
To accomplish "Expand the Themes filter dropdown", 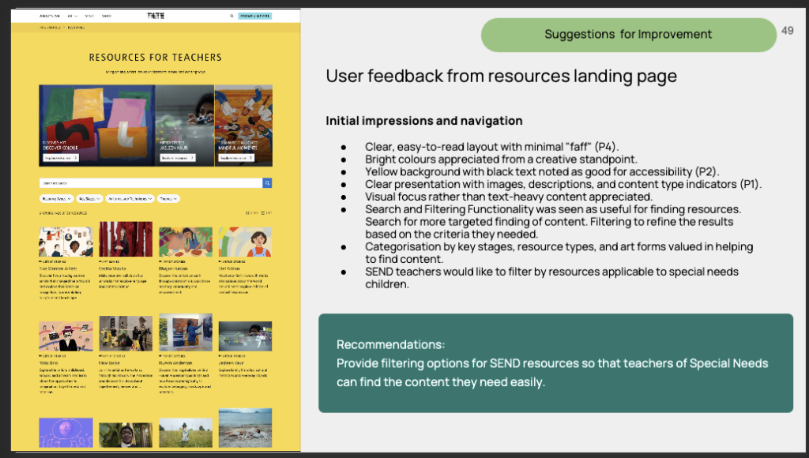I will 168,199.
